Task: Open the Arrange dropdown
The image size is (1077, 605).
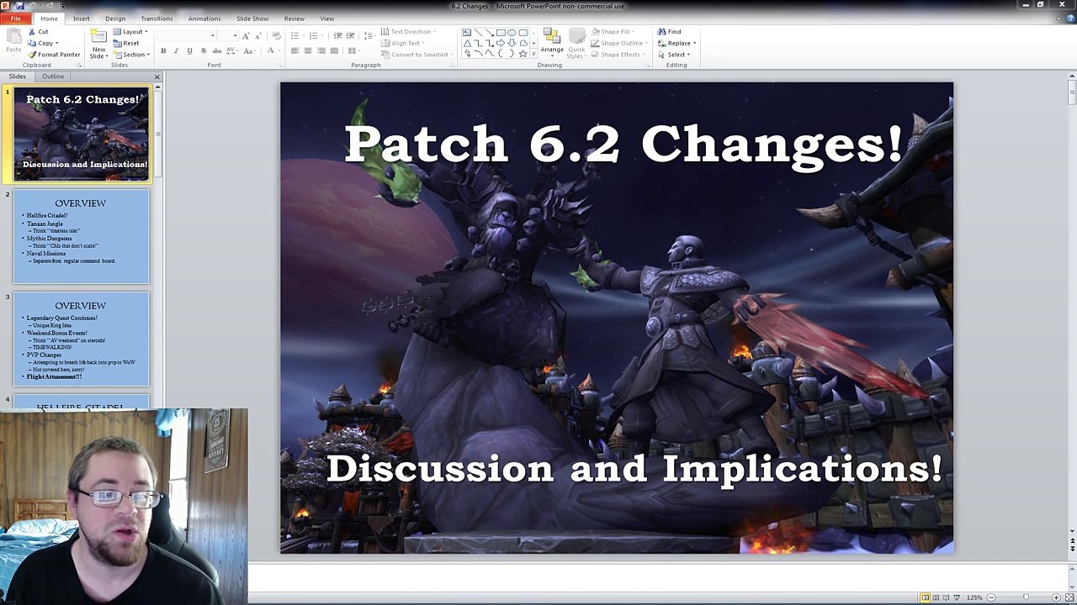Action: pos(552,43)
